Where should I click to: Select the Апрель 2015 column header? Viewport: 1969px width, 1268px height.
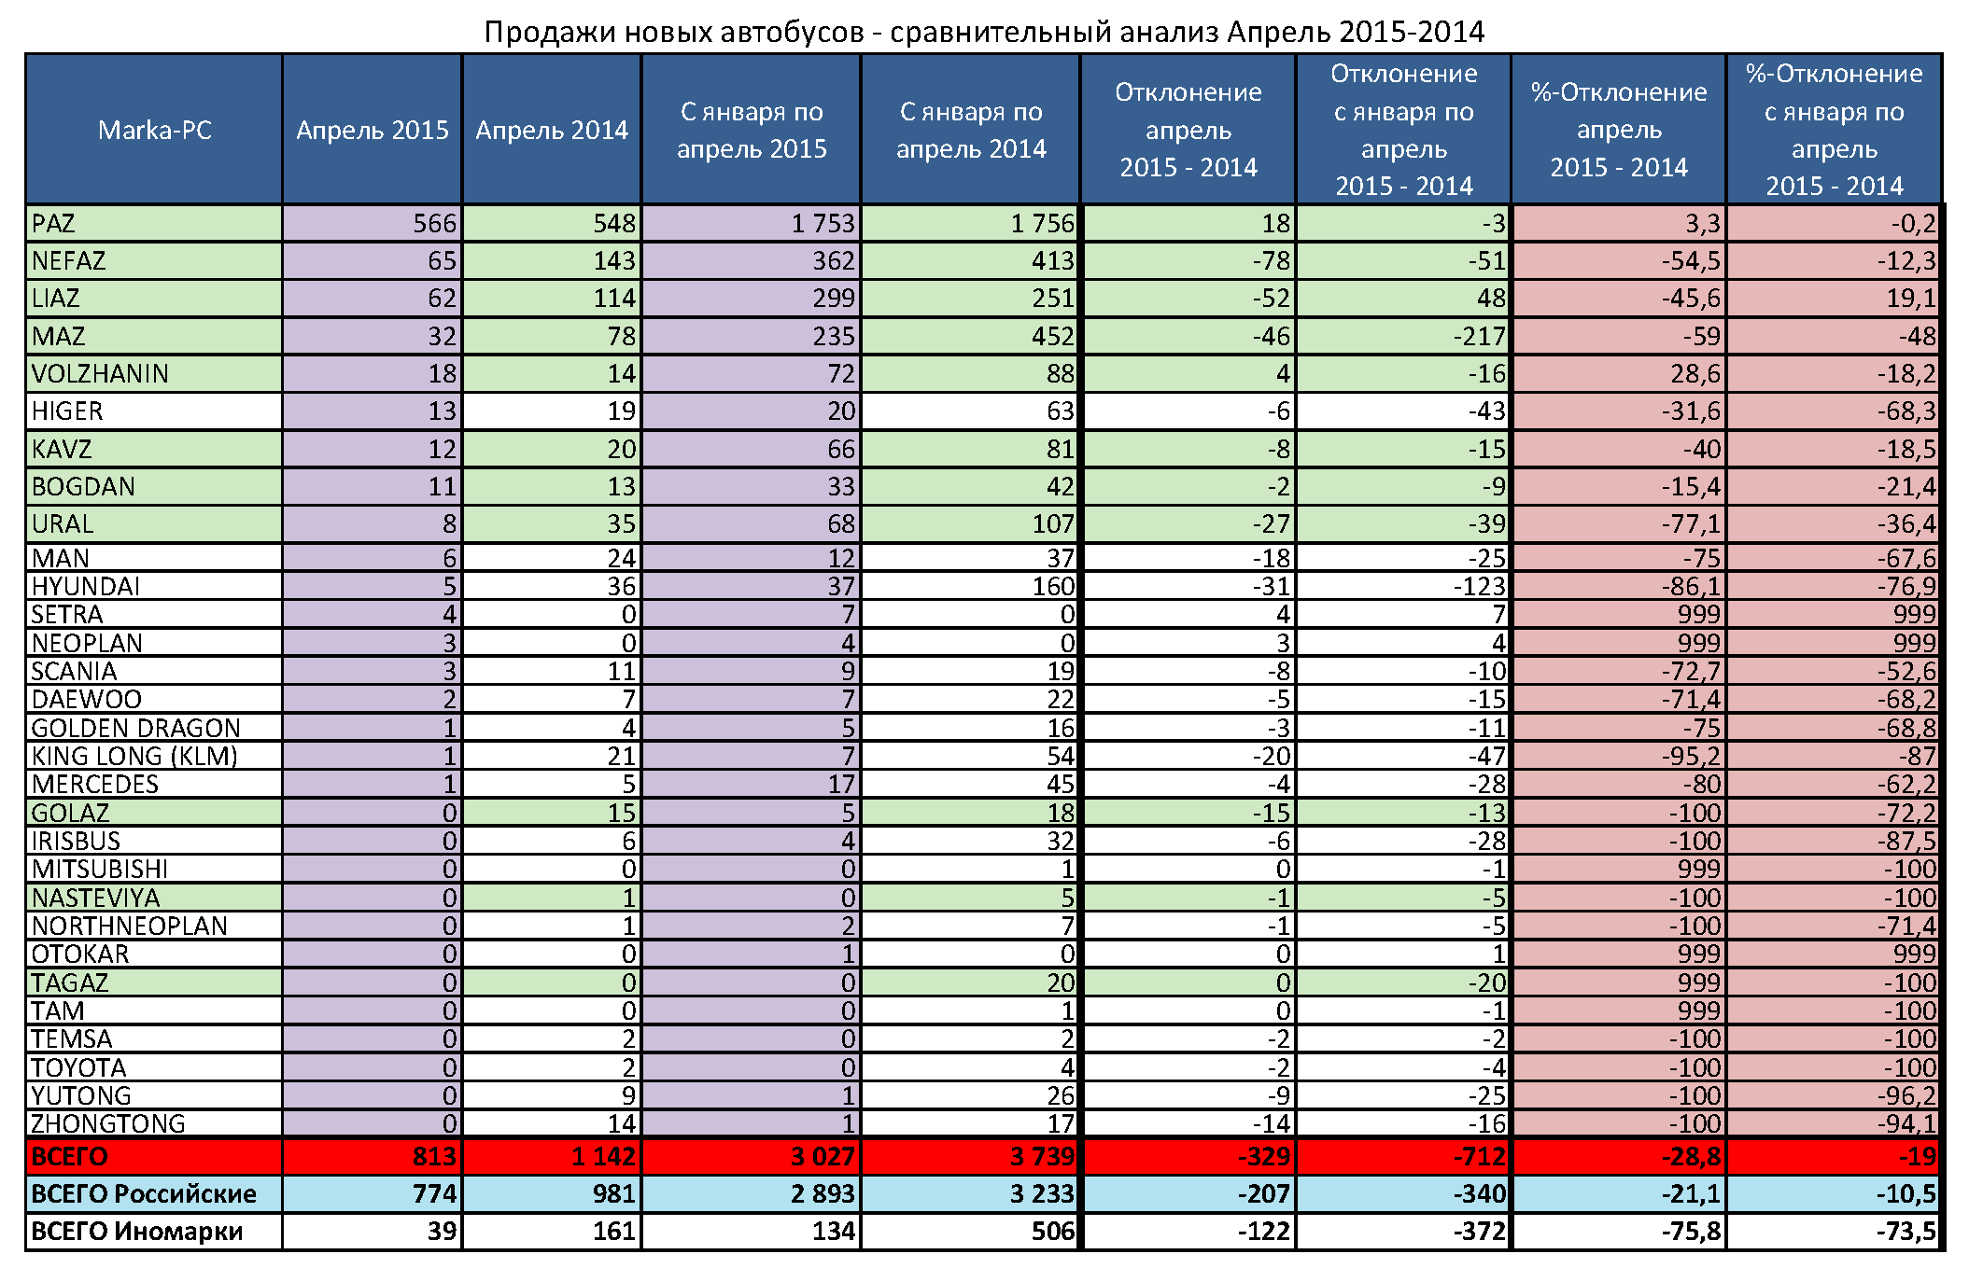tap(372, 130)
